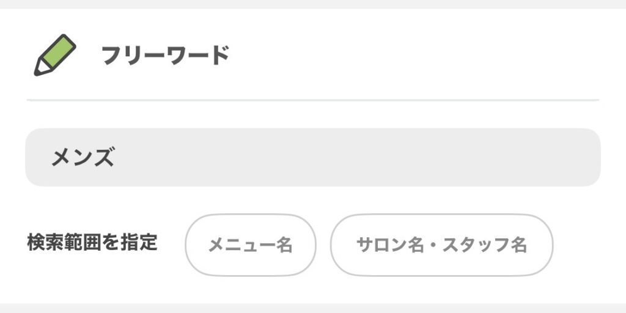The height and width of the screenshot is (313, 626).
Task: Click the フリーワード text field
Action: (x=312, y=158)
